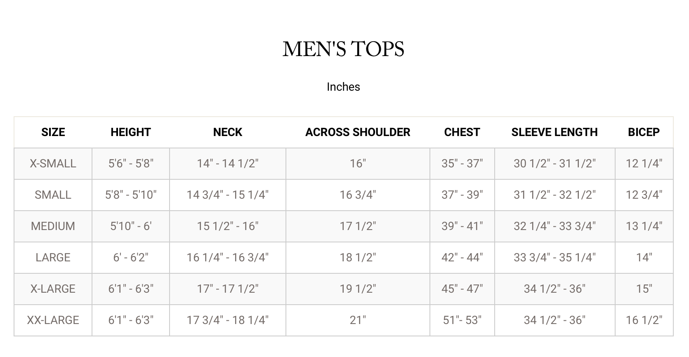Click the NECK column header

(x=228, y=132)
